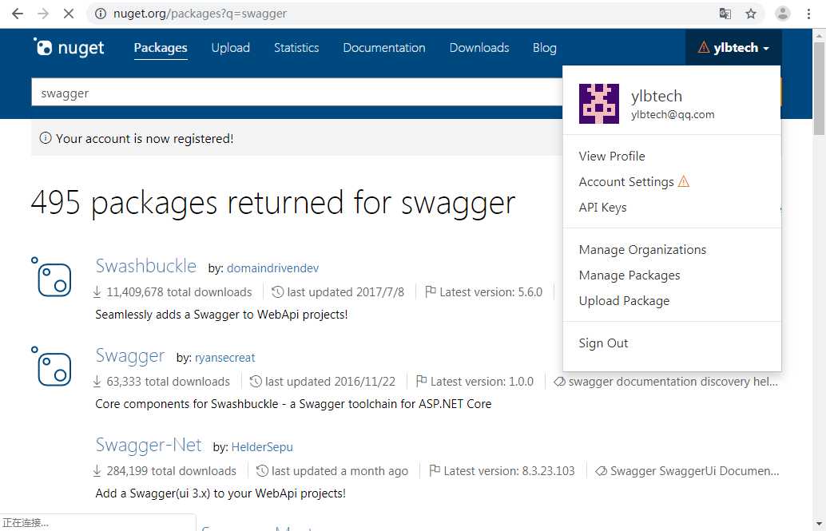826x531 pixels.
Task: Open author domaindrivendev link
Action: tap(273, 268)
